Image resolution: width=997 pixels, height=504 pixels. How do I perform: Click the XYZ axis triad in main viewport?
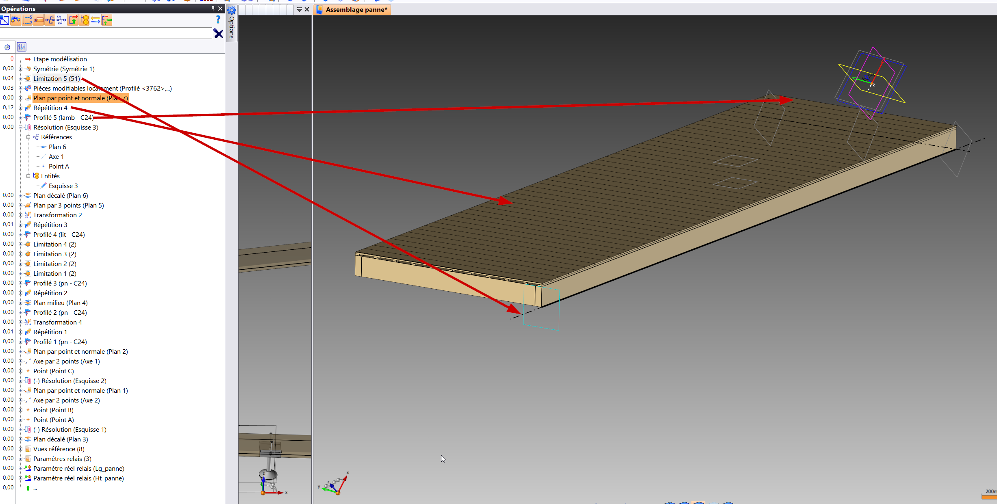tap(334, 484)
